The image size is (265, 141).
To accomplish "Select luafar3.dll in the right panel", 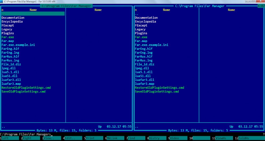I will [x=145, y=80].
